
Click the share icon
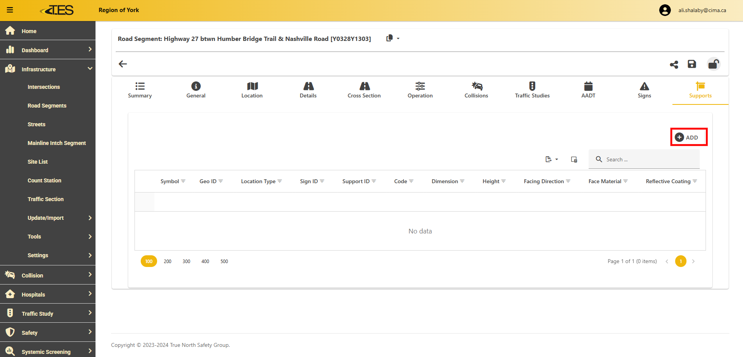(674, 64)
